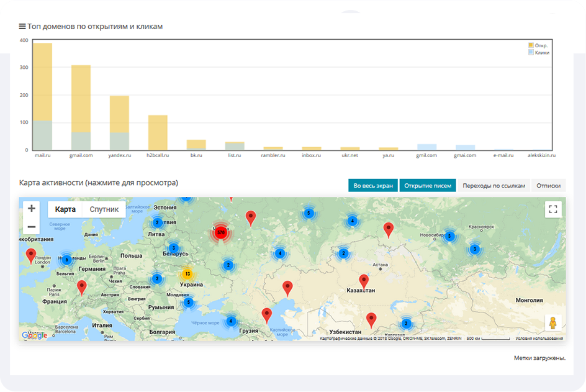
Task: Switch map to Спутник view
Action: coord(104,209)
